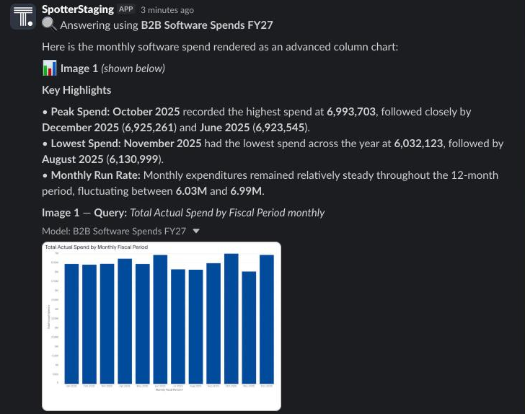Viewport: 525px width, 414px height.
Task: Open the SpotterStaging app avatar icon
Action: (x=23, y=17)
